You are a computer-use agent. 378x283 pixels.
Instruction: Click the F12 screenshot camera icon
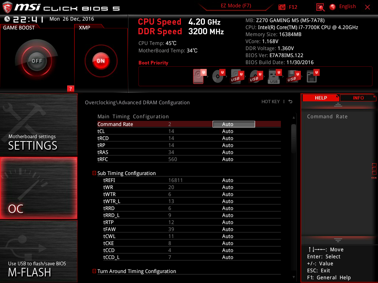click(282, 7)
